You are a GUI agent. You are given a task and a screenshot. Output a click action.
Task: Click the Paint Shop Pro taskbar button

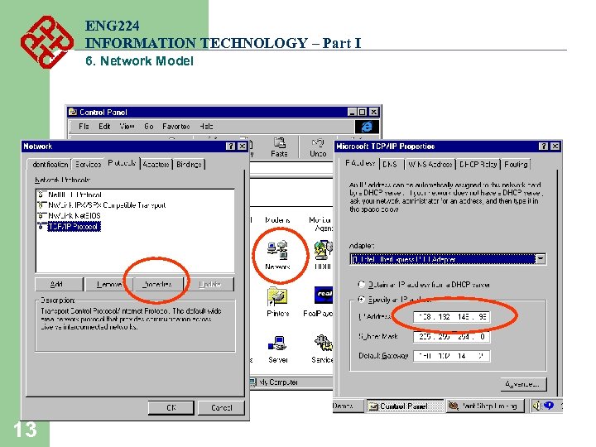tap(484, 406)
